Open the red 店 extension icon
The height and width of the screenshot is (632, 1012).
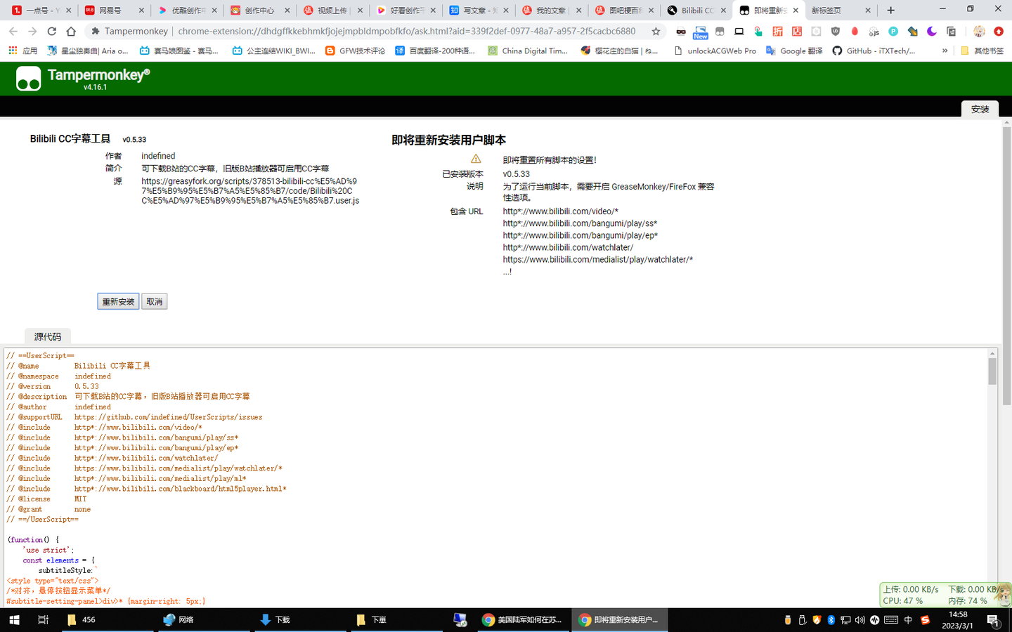point(797,31)
